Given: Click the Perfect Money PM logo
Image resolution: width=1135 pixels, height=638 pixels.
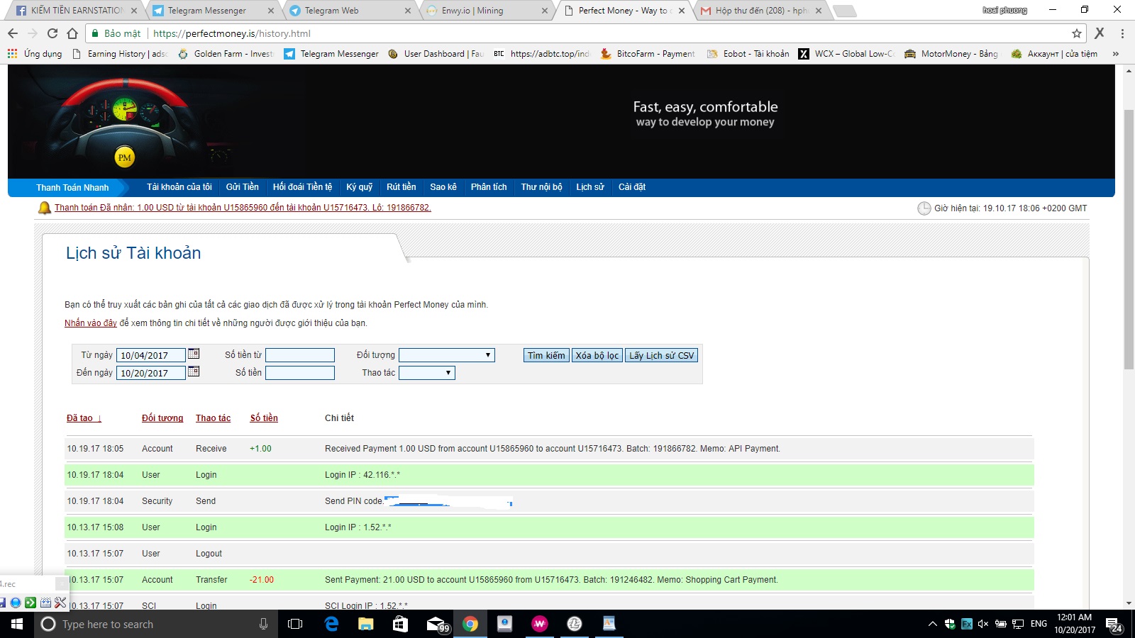Looking at the screenshot, I should [x=125, y=157].
